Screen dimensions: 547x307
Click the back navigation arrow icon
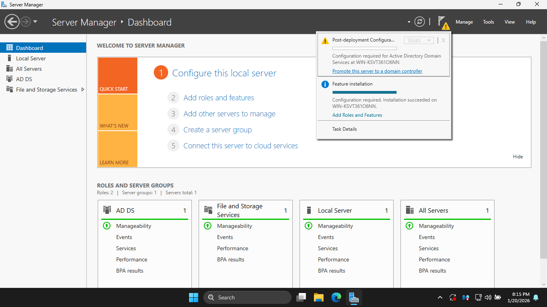12,22
